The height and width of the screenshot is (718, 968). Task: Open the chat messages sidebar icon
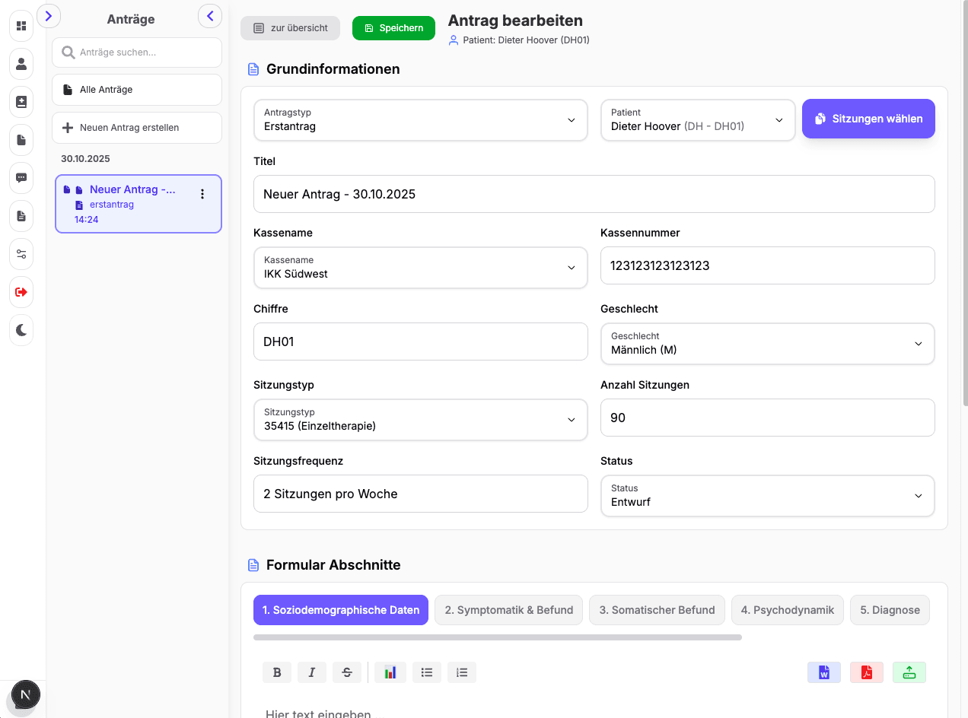(x=21, y=178)
